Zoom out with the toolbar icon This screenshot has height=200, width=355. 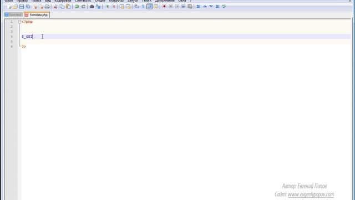coord(114,7)
